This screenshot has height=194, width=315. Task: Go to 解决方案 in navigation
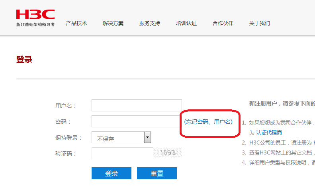point(113,23)
